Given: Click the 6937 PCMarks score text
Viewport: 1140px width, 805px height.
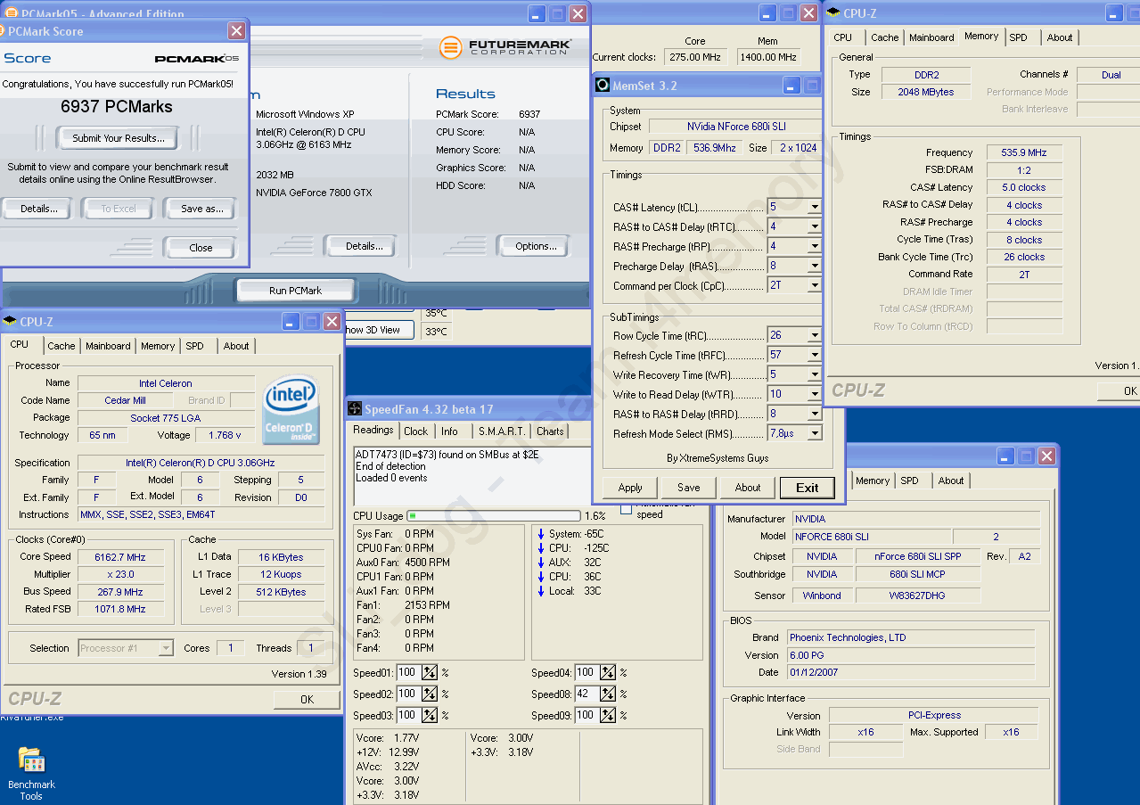Looking at the screenshot, I should [x=117, y=106].
